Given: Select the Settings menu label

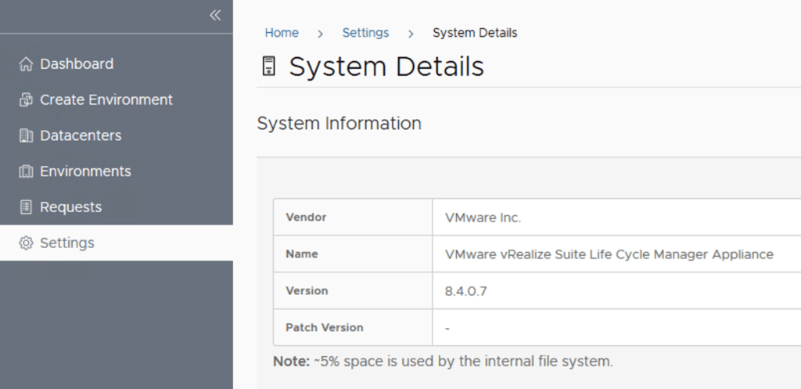Looking at the screenshot, I should click(x=67, y=243).
